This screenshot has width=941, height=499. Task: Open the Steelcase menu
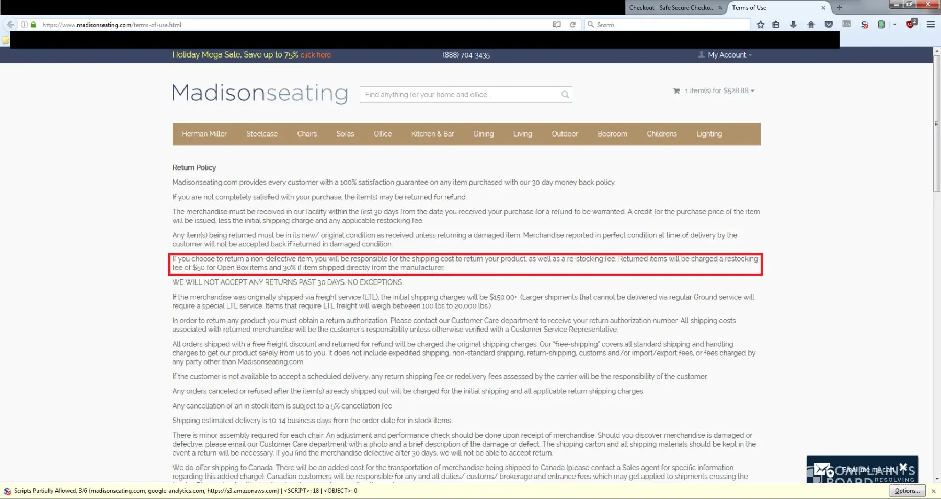[262, 134]
